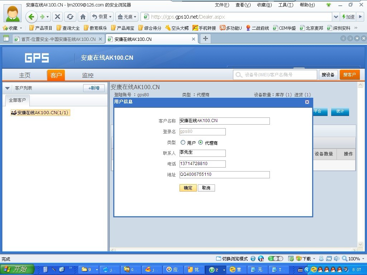
Task: Collapse the 客户列表 panel triangle
Action: pyautogui.click(x=7, y=88)
